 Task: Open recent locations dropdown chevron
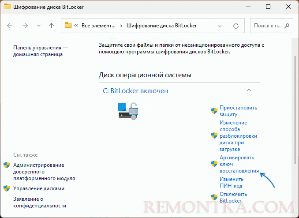[x=38, y=26]
